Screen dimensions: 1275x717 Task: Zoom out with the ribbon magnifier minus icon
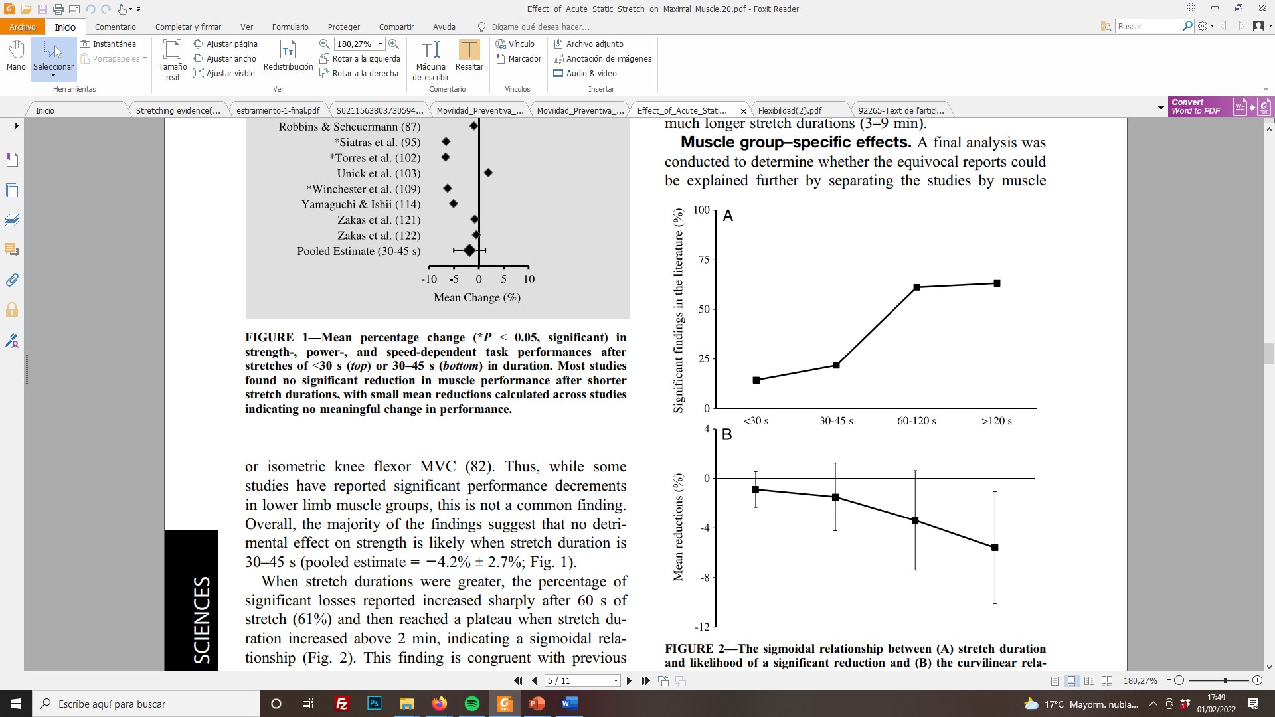[x=325, y=44]
